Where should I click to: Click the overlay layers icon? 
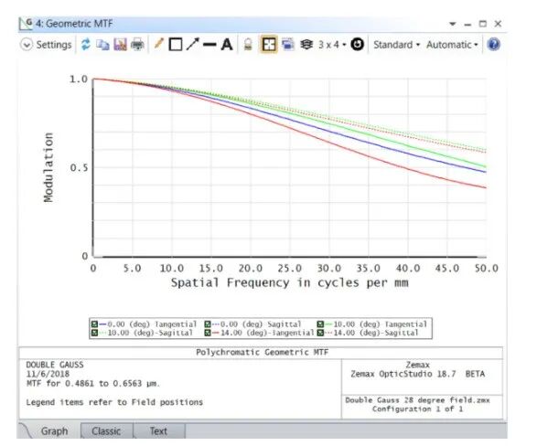306,45
